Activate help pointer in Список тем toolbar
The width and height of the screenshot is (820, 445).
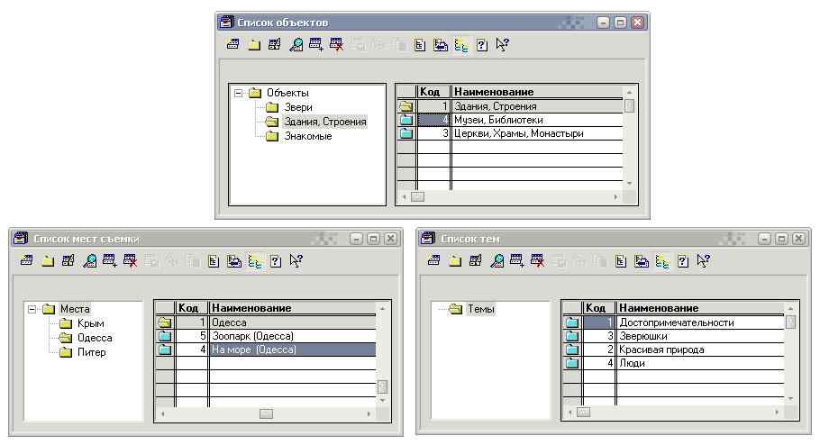(x=704, y=260)
